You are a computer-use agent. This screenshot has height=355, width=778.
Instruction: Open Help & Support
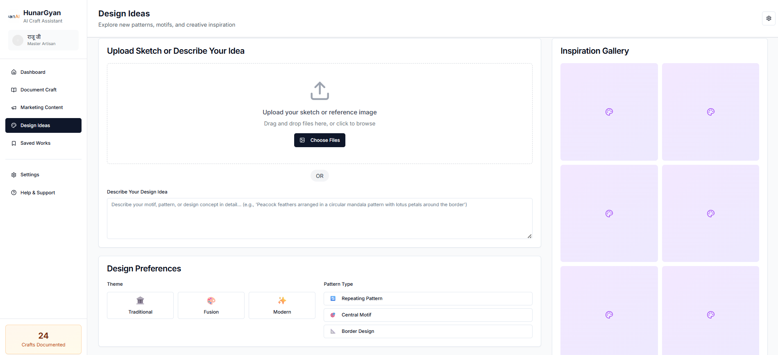click(x=43, y=193)
